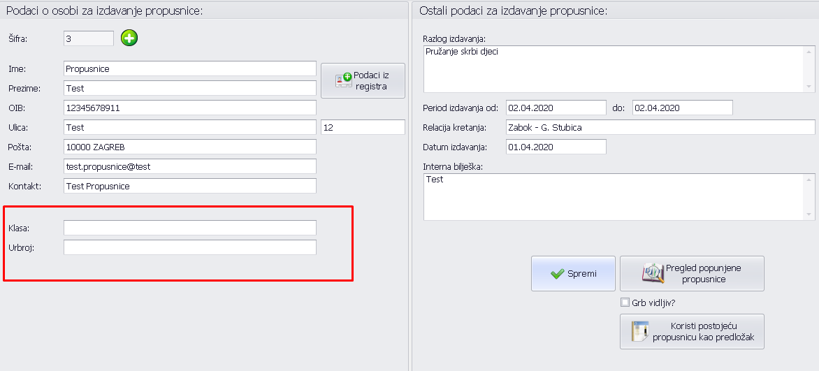The width and height of the screenshot is (819, 371).
Task: Open Pregled popunjene propusnice preview
Action: pos(692,273)
